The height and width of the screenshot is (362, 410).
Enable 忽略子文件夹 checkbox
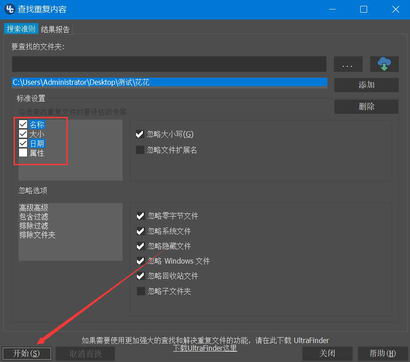pyautogui.click(x=141, y=291)
